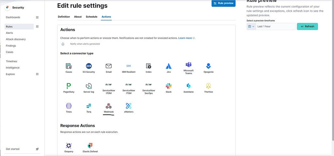Open the Learn more link

186,38
